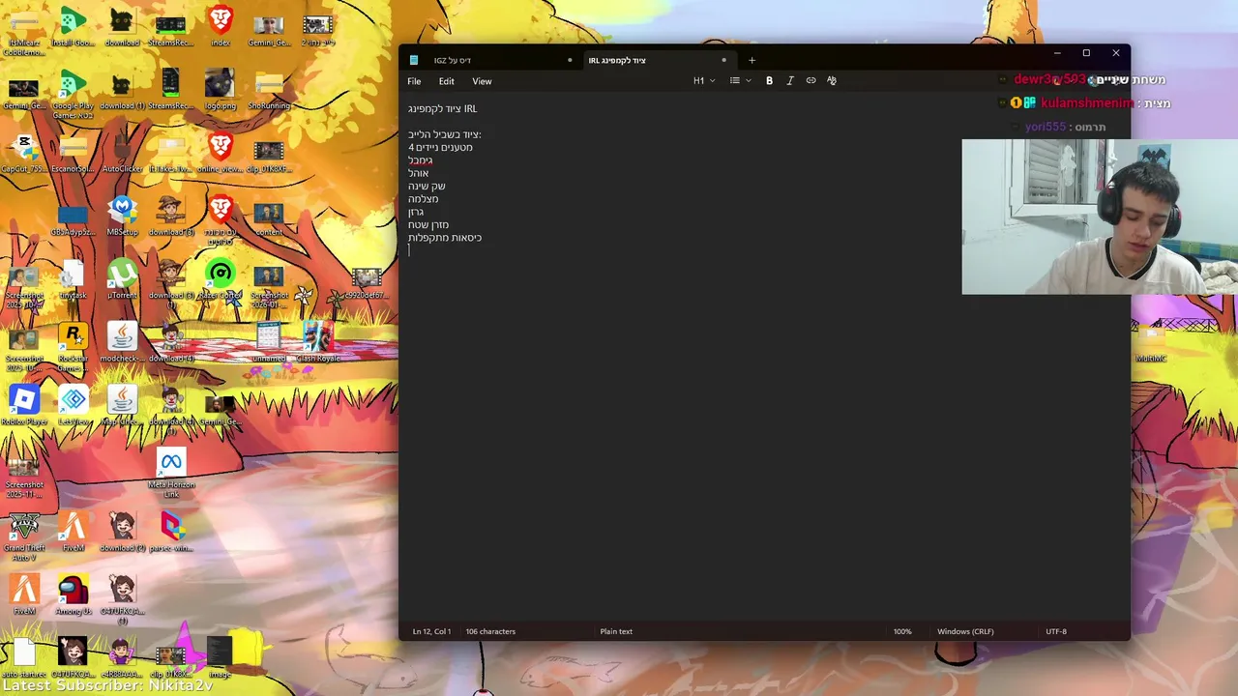Select the Among Us desktop shortcut
The height and width of the screenshot is (696, 1238).
click(73, 594)
